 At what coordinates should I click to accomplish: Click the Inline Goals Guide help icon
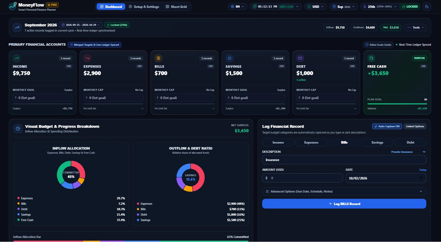click(367, 45)
